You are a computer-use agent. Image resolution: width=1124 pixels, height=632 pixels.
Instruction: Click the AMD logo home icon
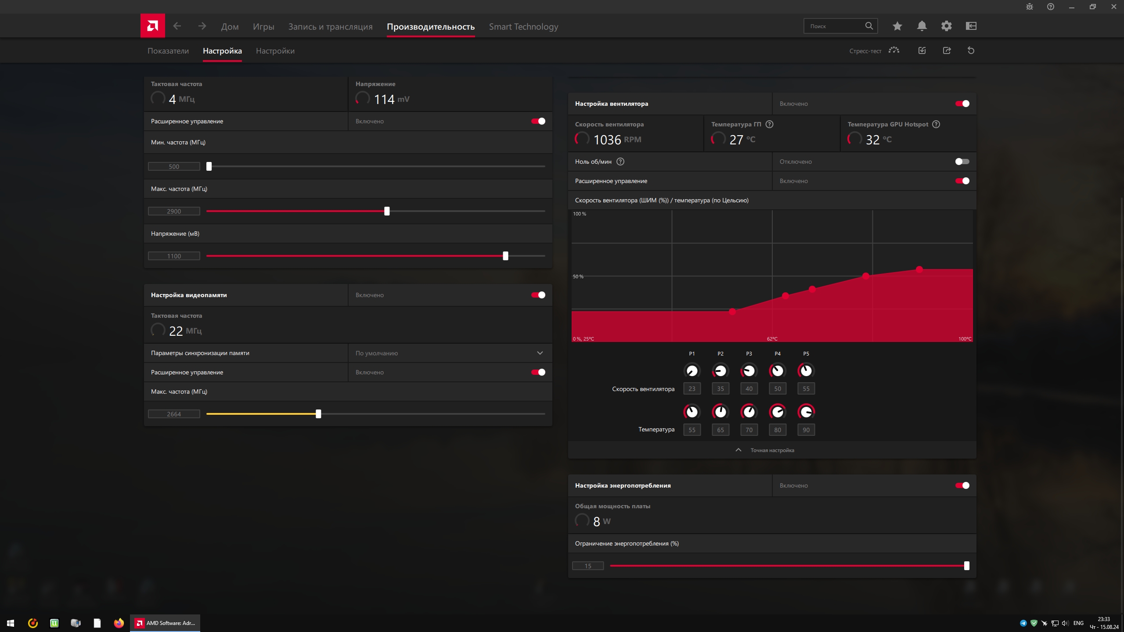152,26
